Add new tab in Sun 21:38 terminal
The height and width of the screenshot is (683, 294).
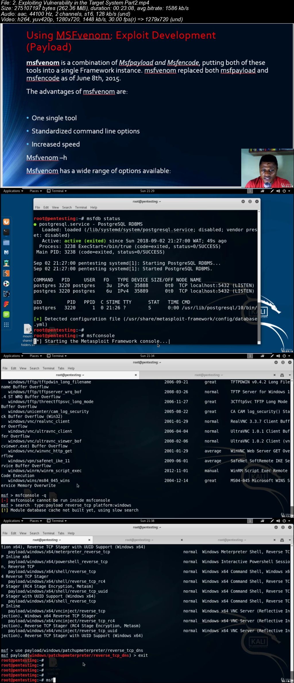282,540
